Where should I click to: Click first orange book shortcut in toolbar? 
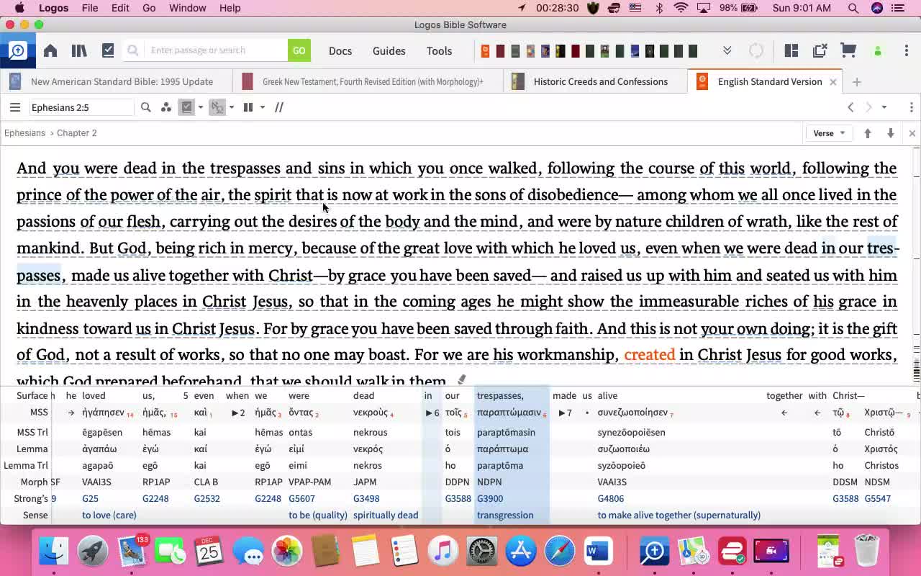[x=486, y=50]
